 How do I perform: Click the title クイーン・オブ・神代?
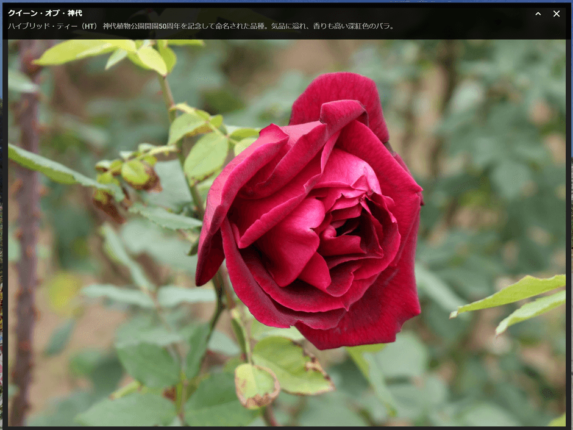[x=45, y=13]
